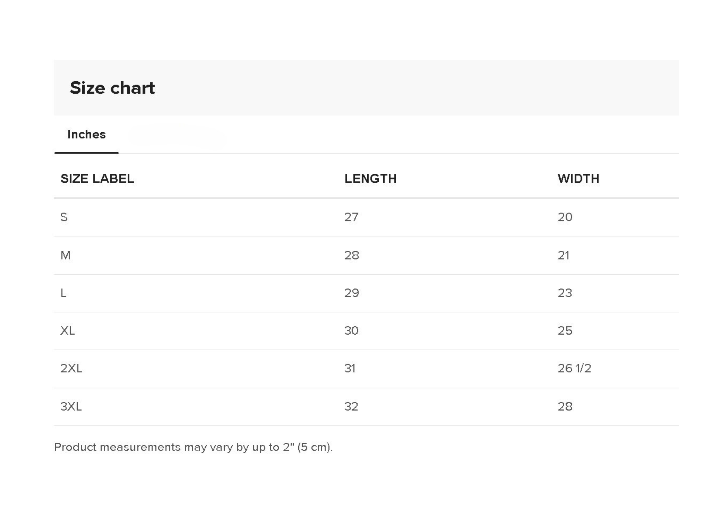Screen dimensions: 722x510
Task: Click the length value 29
Action: [x=351, y=293]
